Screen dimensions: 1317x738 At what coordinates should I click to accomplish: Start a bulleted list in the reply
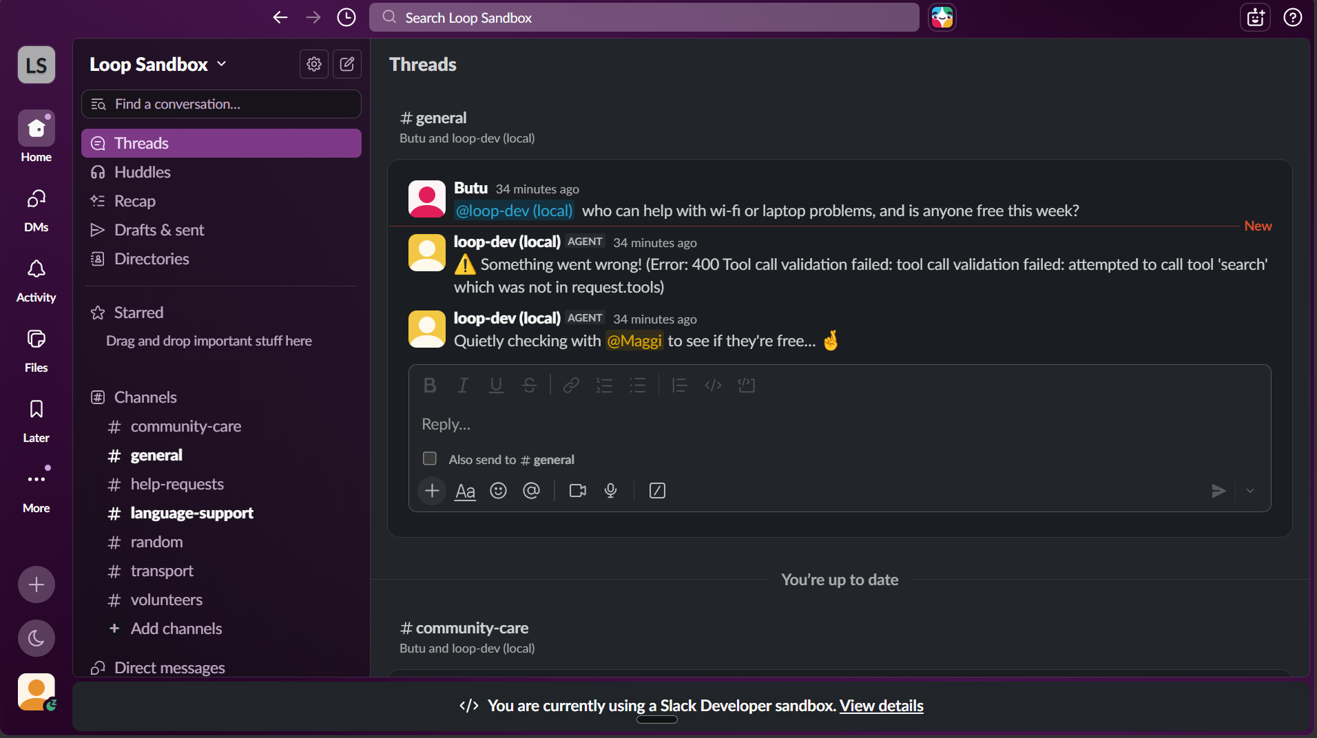point(637,386)
